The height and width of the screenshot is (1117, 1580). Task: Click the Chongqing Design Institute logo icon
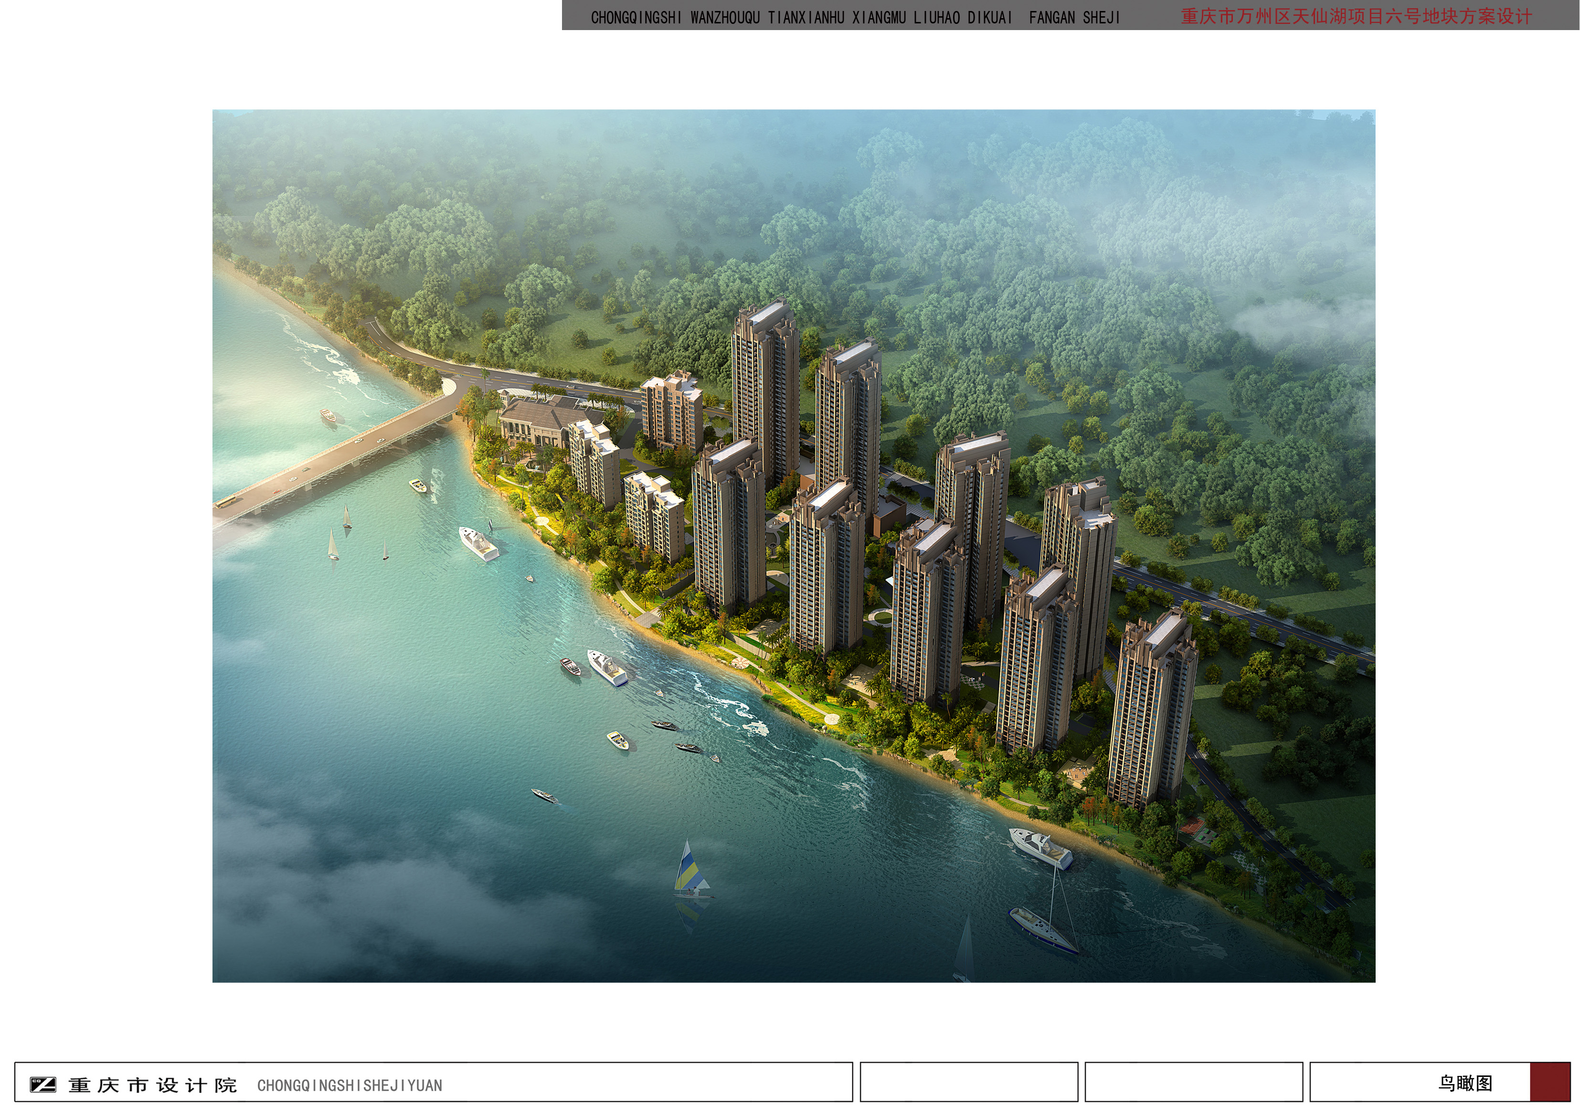click(42, 1085)
